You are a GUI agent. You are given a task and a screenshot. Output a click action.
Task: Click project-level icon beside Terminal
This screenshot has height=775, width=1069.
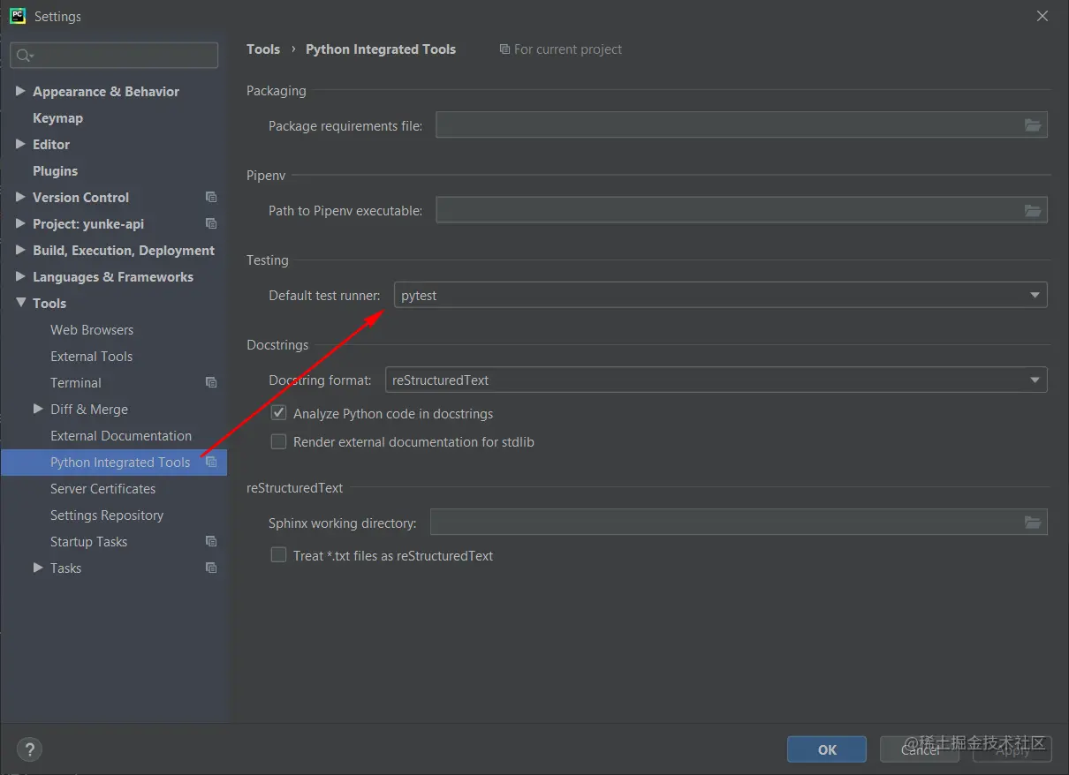(x=211, y=383)
